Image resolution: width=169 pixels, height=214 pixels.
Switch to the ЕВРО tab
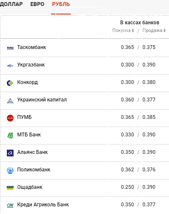[x=37, y=4]
